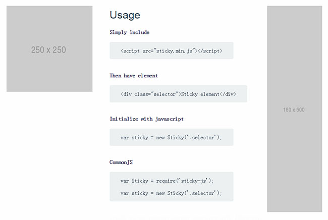Click the opening <div tag in the code
This screenshot has height=220, width=328.
click(x=126, y=94)
